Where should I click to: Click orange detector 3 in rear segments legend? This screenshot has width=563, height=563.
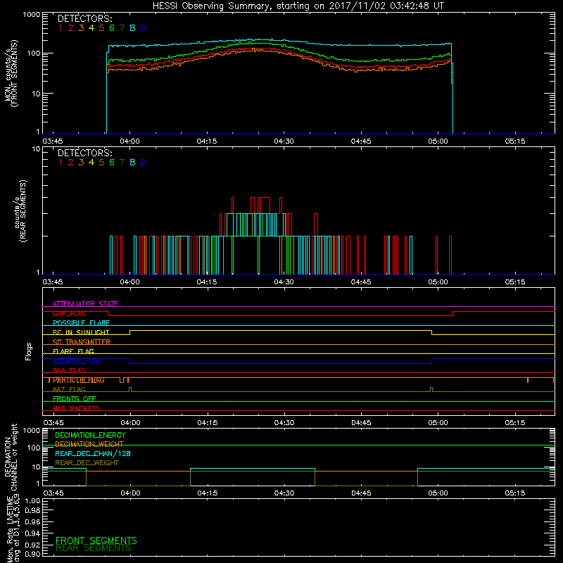click(81, 163)
